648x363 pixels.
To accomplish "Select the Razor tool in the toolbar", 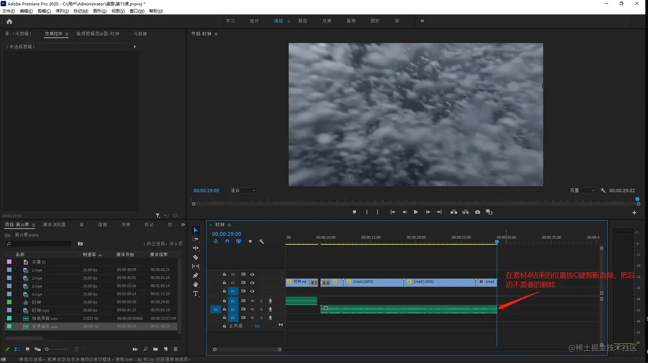I will [196, 258].
